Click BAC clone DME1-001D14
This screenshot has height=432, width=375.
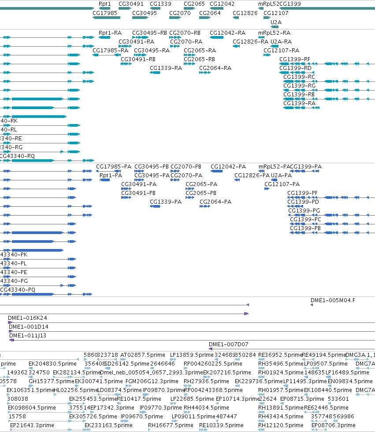coord(28,327)
